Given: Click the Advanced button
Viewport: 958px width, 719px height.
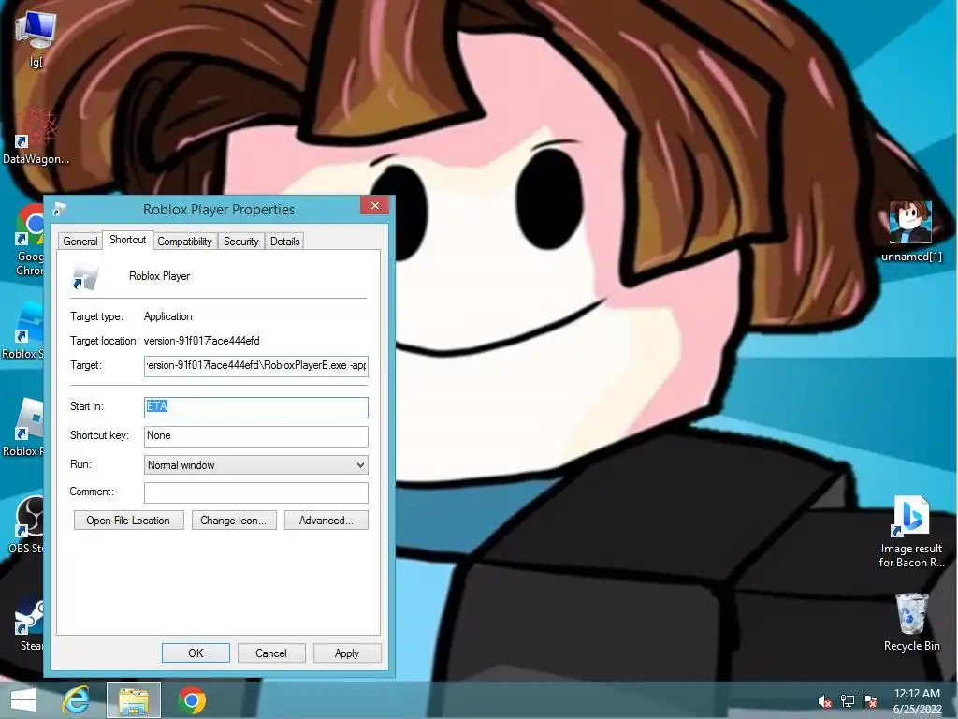Looking at the screenshot, I should click(x=327, y=521).
